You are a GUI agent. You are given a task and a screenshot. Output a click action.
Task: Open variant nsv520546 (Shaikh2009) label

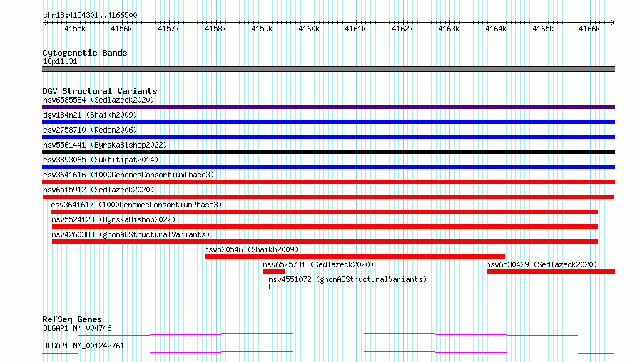(251, 249)
